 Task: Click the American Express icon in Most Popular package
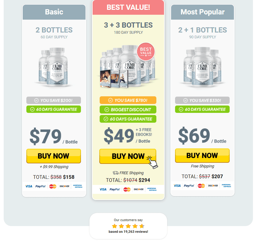coord(226,186)
